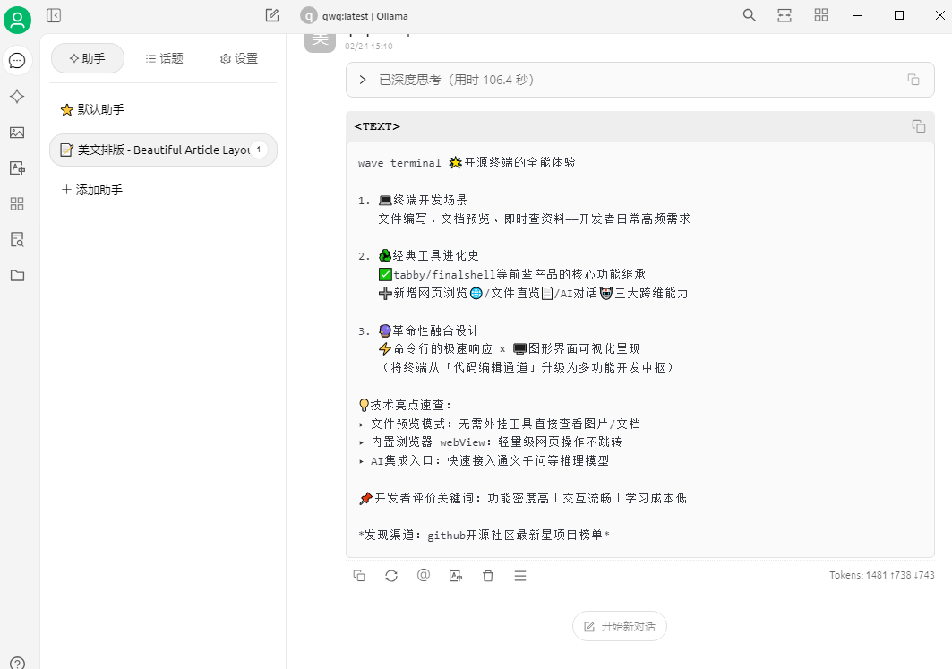952x669 pixels.
Task: Switch to the 话题 tab
Action: pos(164,58)
